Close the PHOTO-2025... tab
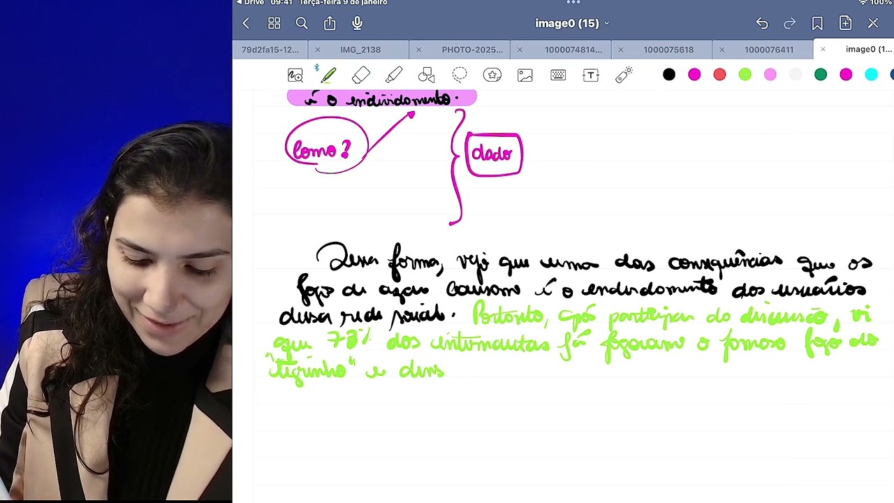894x503 pixels. tap(418, 50)
